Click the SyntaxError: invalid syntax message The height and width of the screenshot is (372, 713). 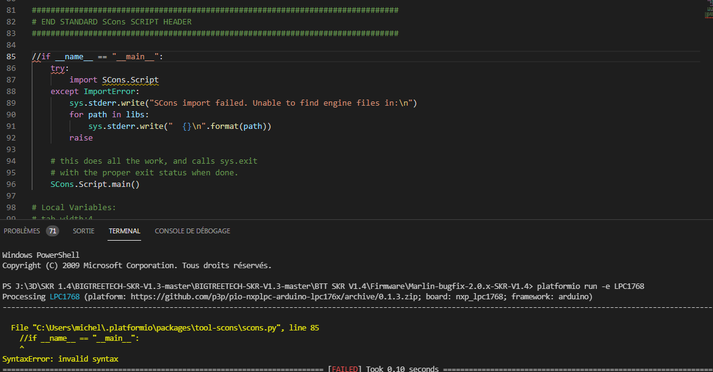(x=60, y=359)
